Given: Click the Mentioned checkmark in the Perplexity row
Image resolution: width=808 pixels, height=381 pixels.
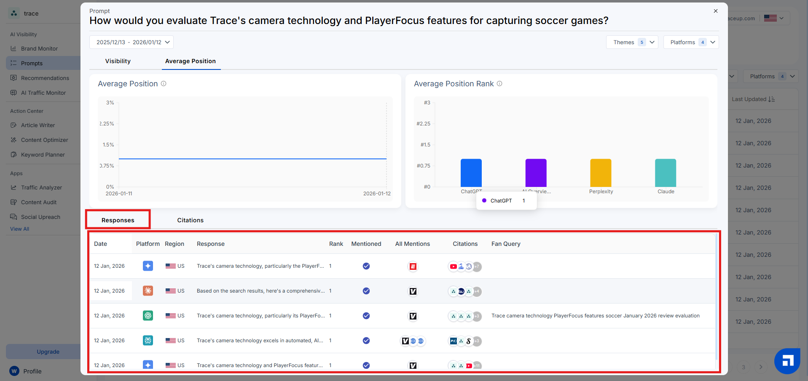Looking at the screenshot, I should coord(366,341).
